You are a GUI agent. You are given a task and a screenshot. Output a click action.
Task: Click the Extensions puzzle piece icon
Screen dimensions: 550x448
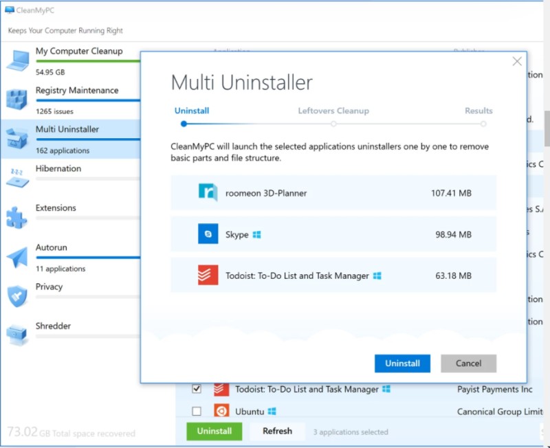16,217
